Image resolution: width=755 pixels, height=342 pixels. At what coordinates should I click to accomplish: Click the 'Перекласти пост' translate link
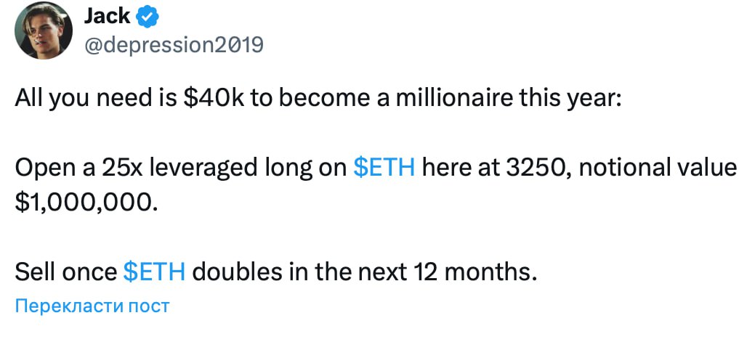tap(92, 306)
